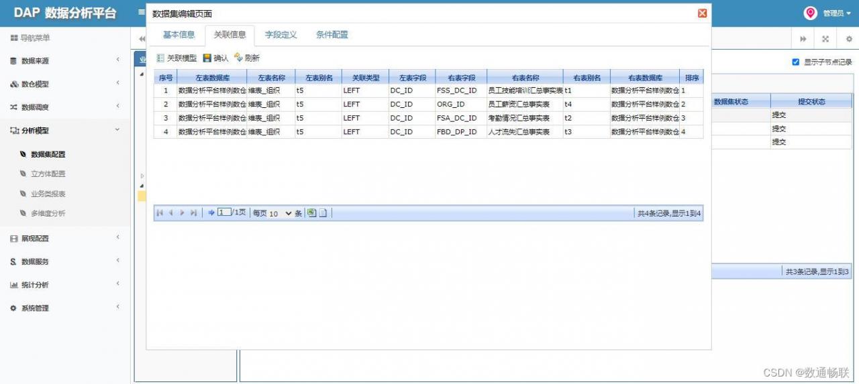Close the 数据集编辑页面 dialog
The height and width of the screenshot is (384, 859).
point(702,13)
